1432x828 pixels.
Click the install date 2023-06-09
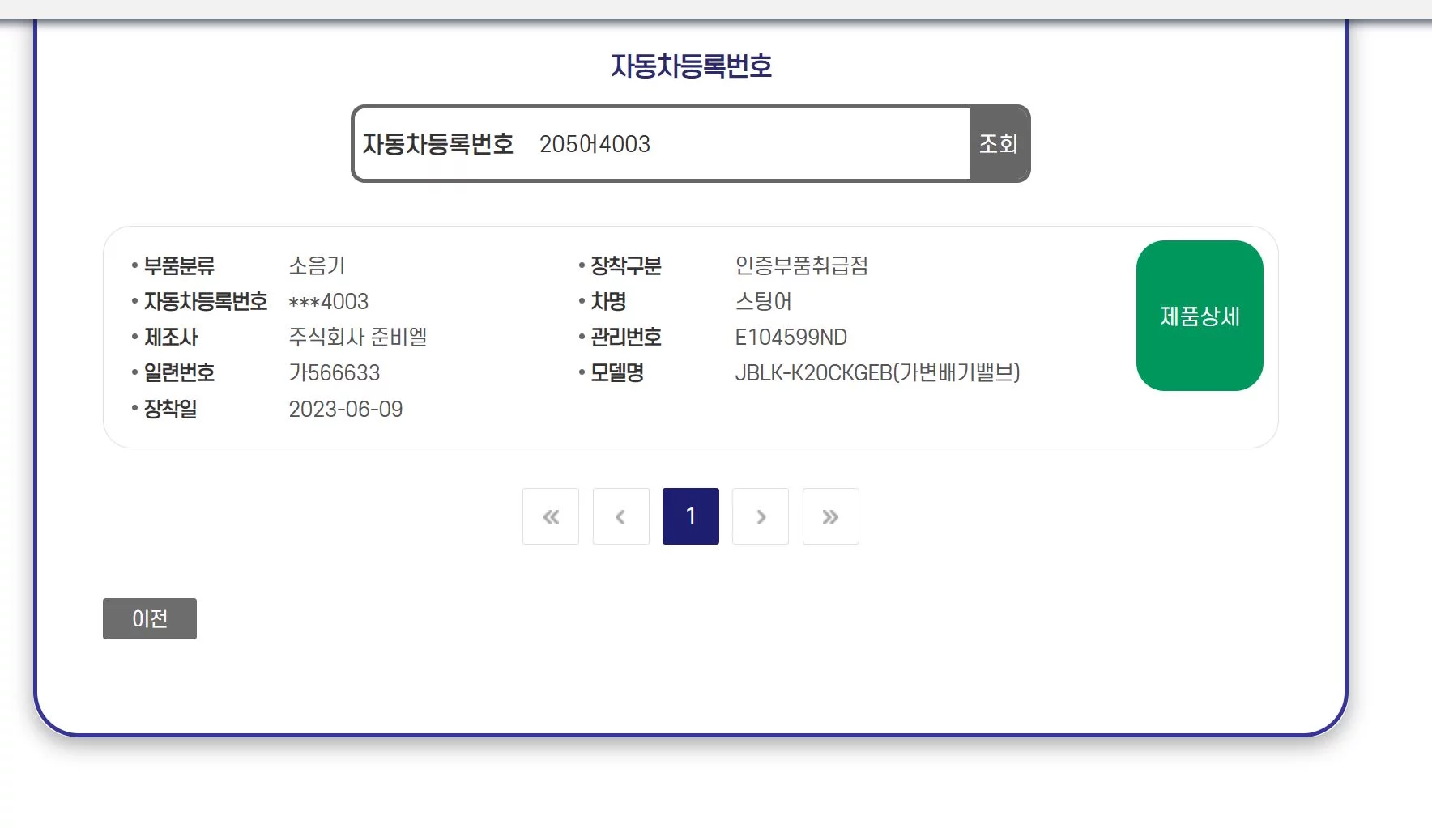tap(346, 410)
